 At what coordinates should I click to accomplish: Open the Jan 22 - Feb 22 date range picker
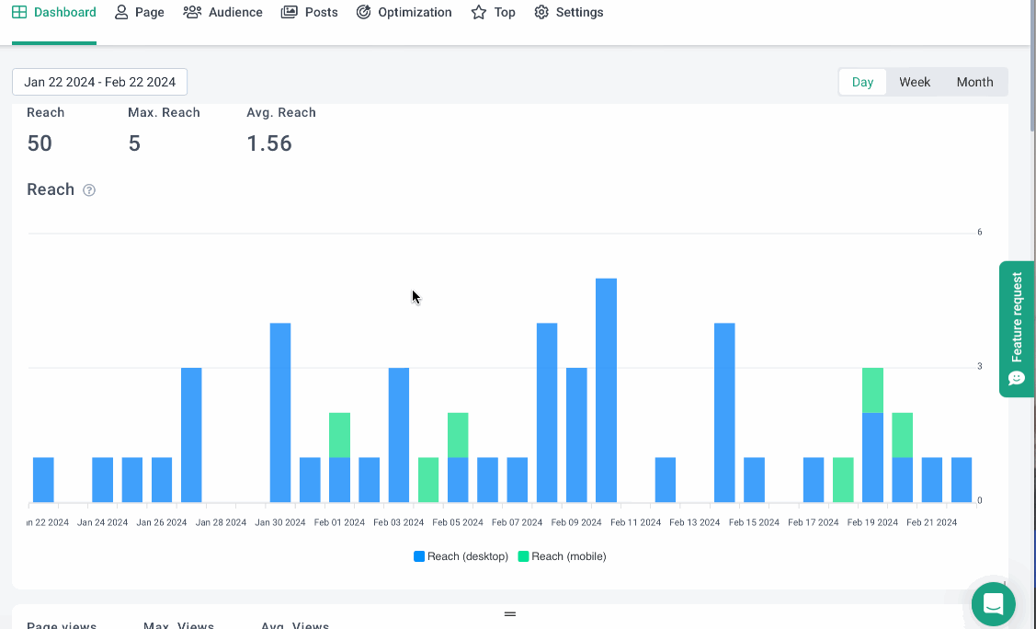click(99, 82)
